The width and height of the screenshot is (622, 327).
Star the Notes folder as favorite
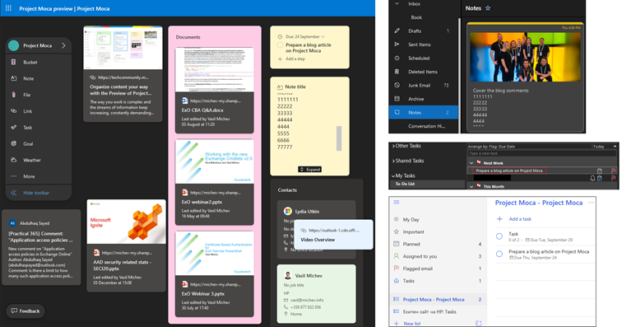pyautogui.click(x=488, y=8)
